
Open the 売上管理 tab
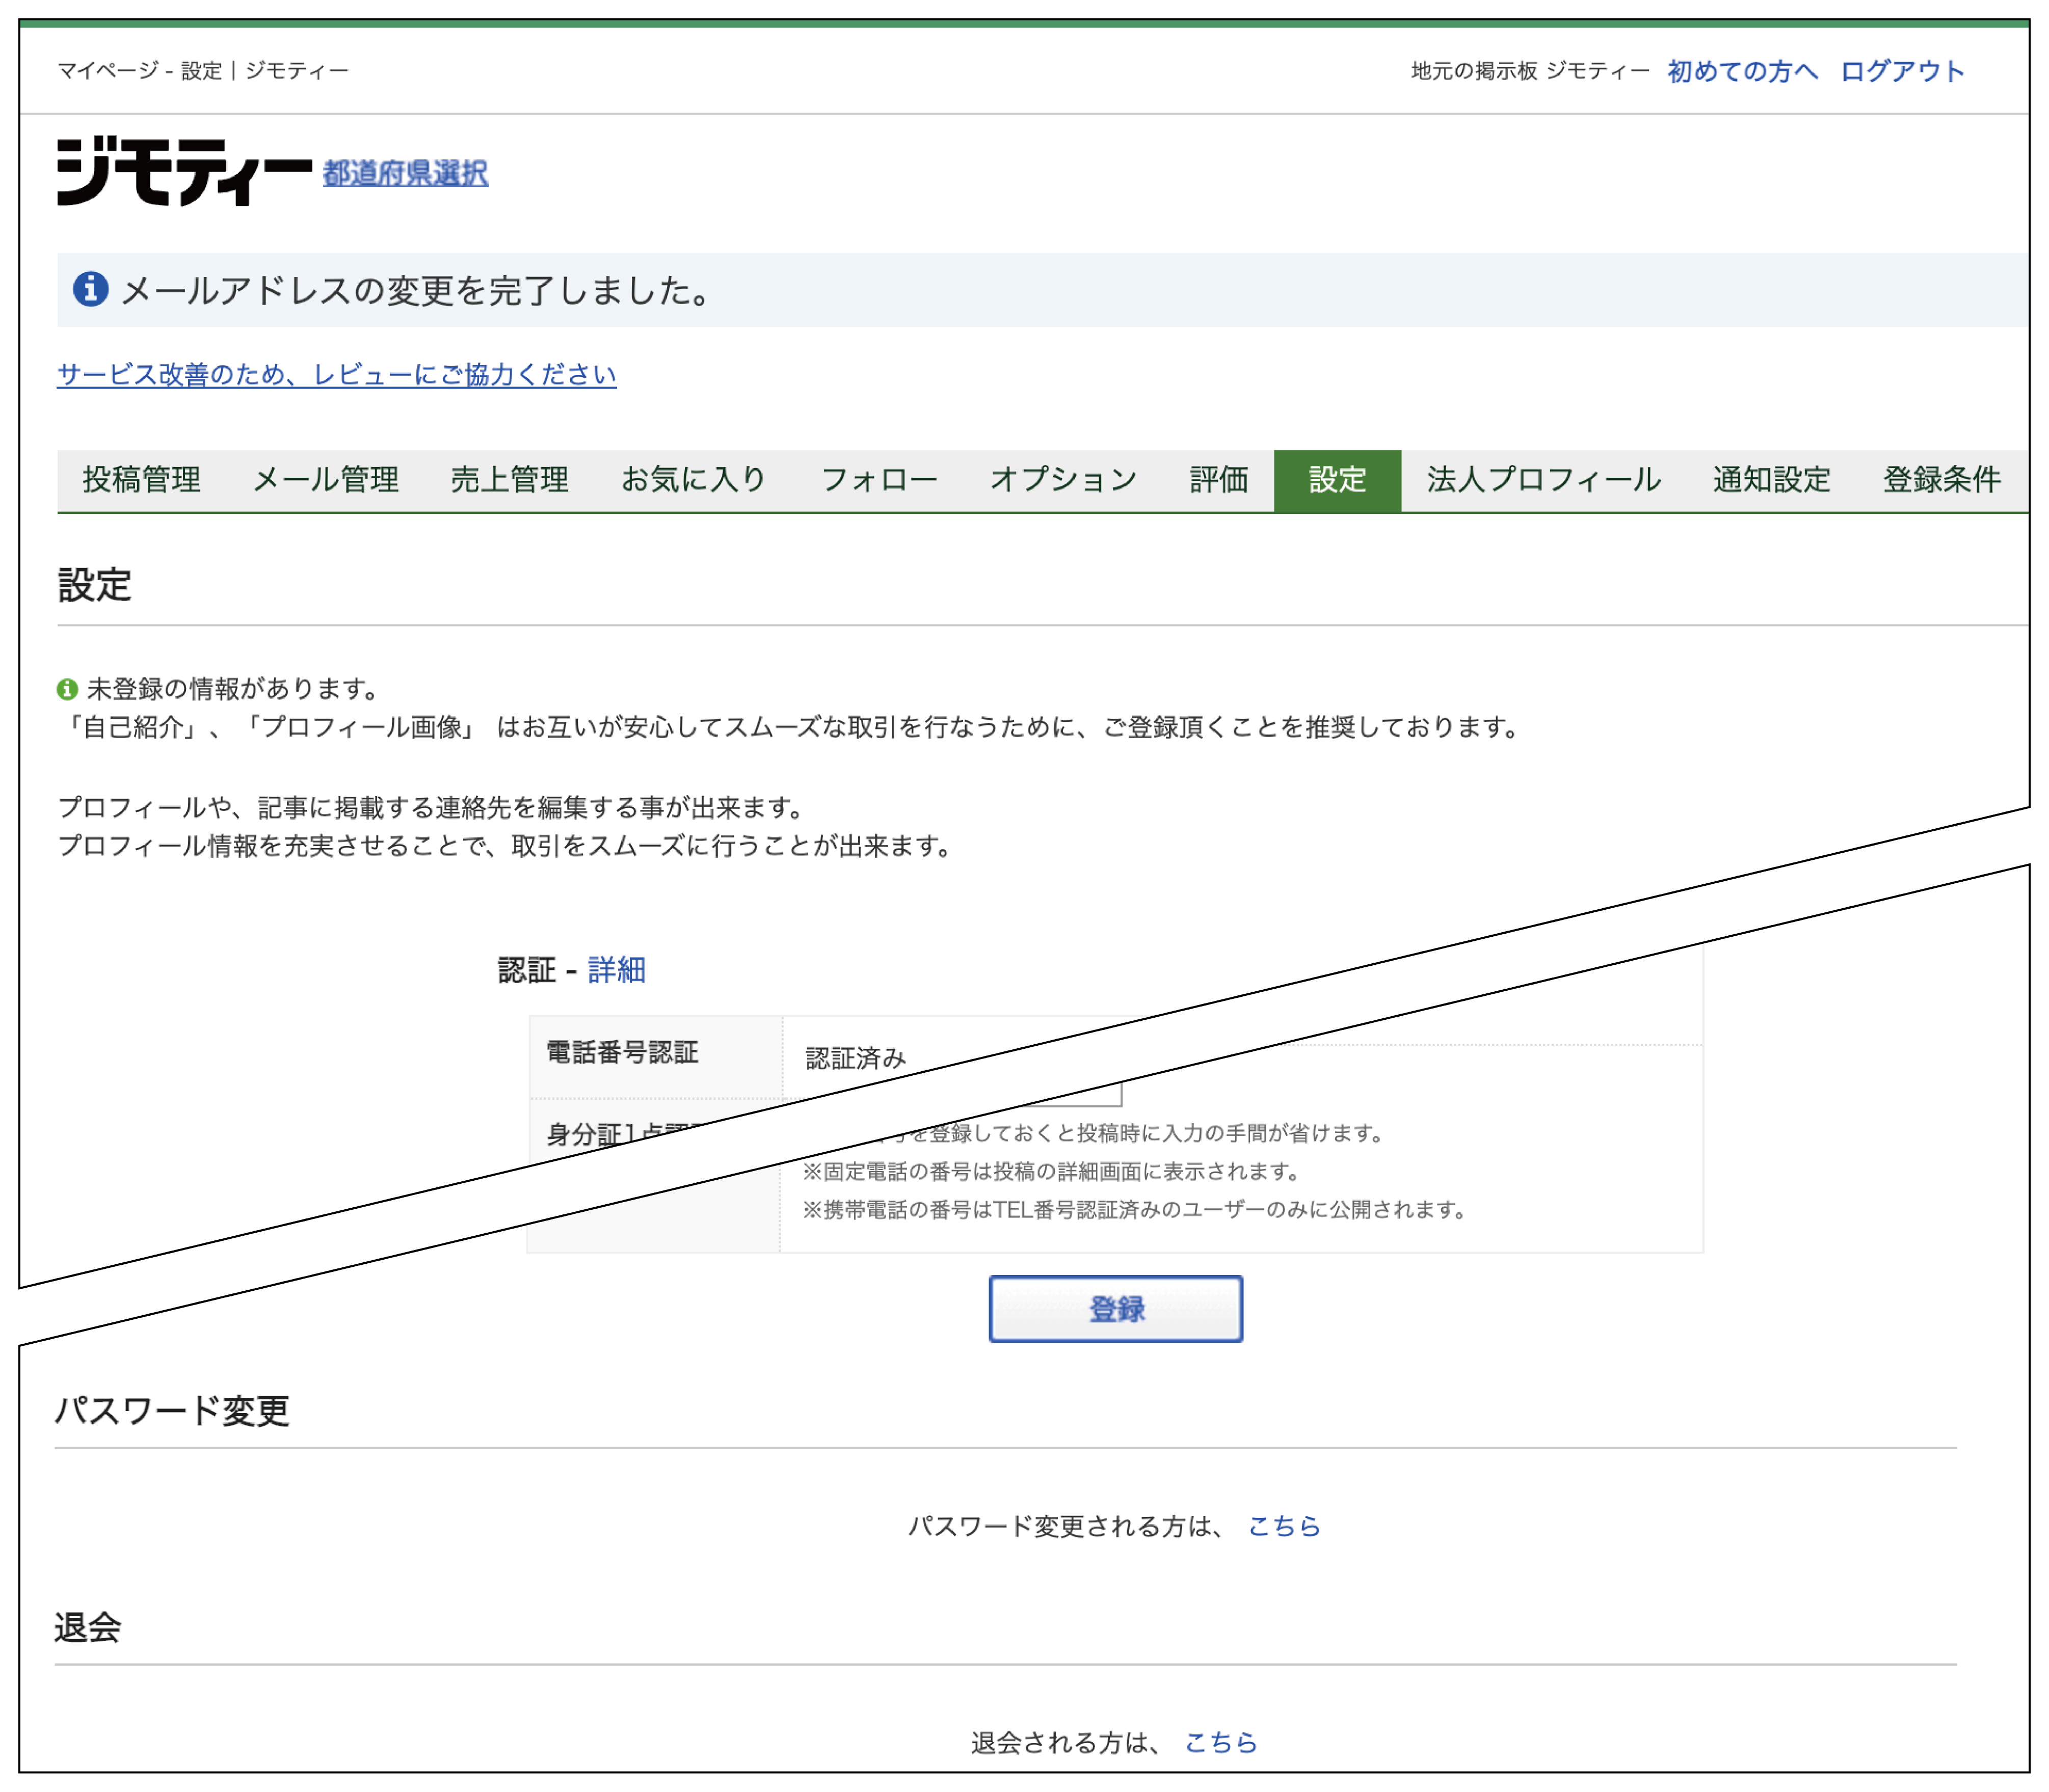coord(509,480)
